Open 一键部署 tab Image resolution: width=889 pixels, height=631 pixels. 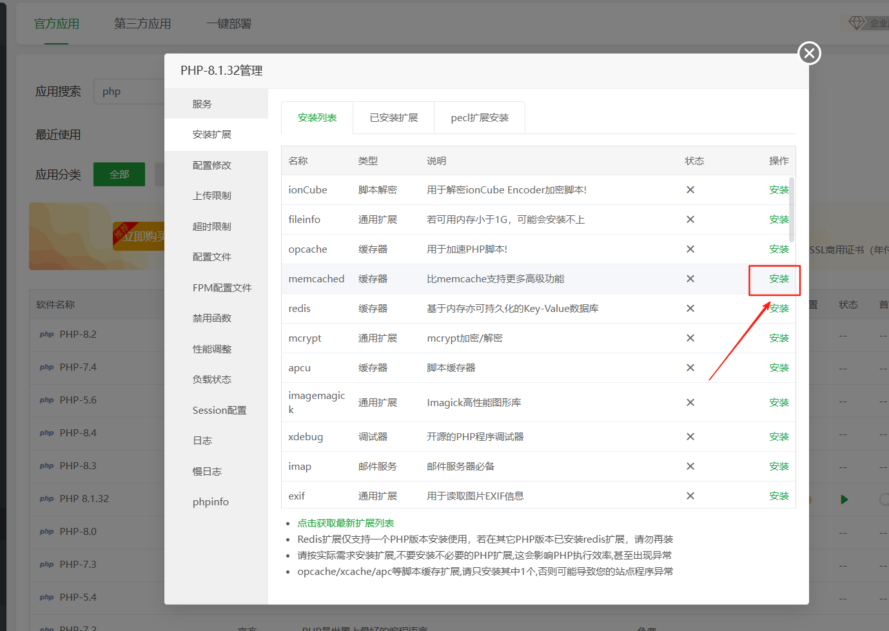(x=229, y=24)
